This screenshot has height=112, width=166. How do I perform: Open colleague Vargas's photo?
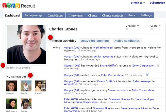pyautogui.click(x=12, y=86)
